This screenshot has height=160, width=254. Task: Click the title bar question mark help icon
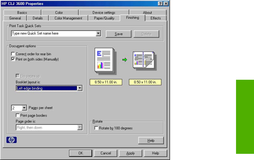[x=160, y=4]
